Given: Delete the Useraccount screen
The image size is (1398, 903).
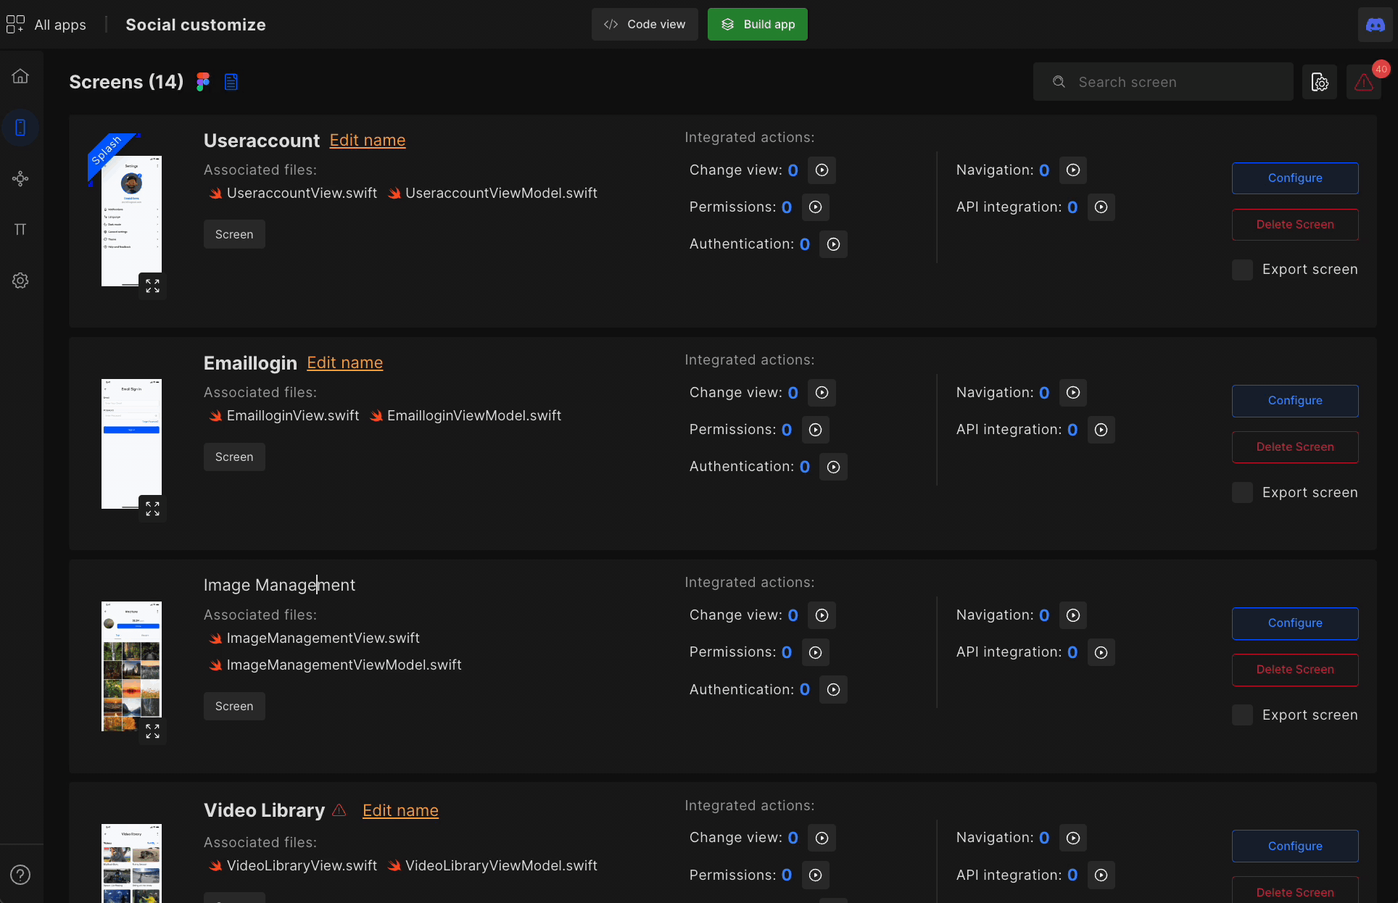Looking at the screenshot, I should pyautogui.click(x=1295, y=225).
